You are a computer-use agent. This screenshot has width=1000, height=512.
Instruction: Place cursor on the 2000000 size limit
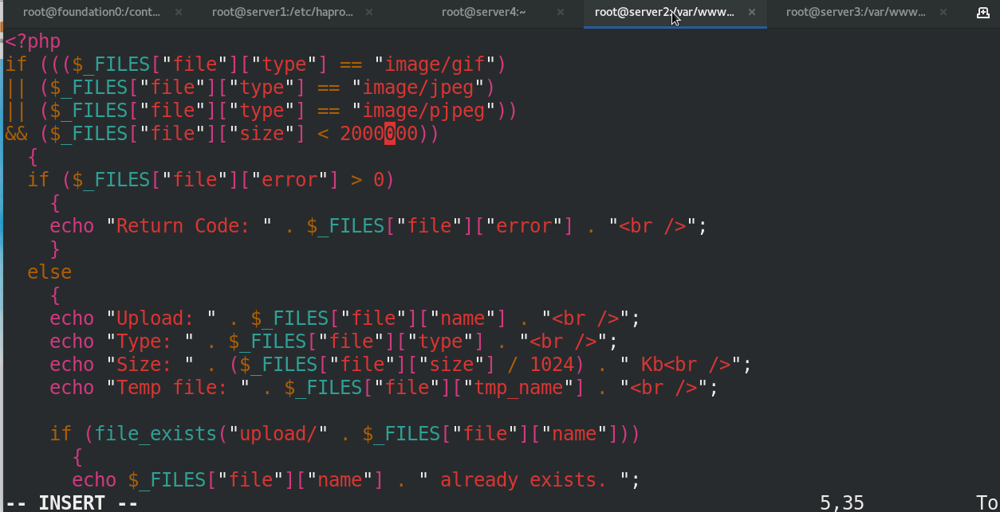click(x=379, y=134)
